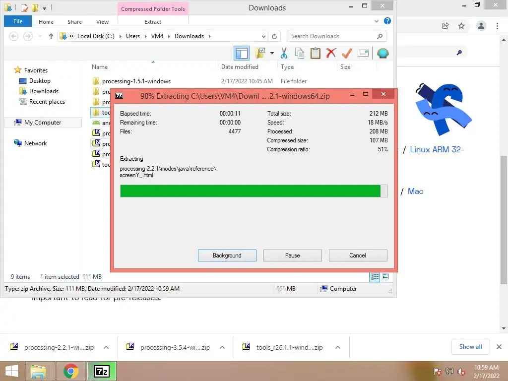Viewport: 508px width, 381px height.
Task: Go forward with Explorer forward arrow
Action: coord(28,36)
